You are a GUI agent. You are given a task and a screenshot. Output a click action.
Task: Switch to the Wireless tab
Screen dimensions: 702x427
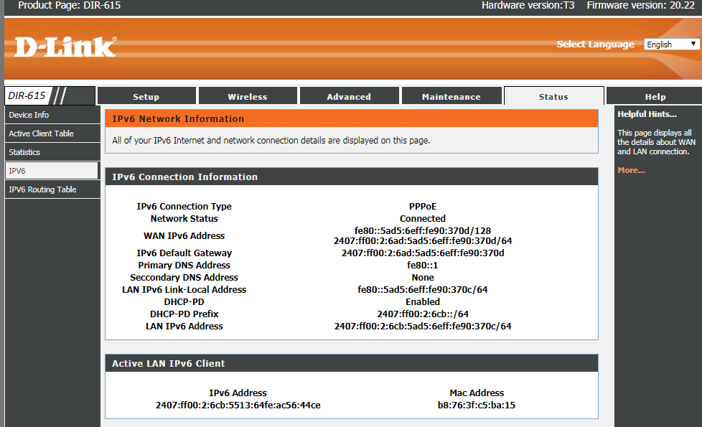pyautogui.click(x=248, y=96)
